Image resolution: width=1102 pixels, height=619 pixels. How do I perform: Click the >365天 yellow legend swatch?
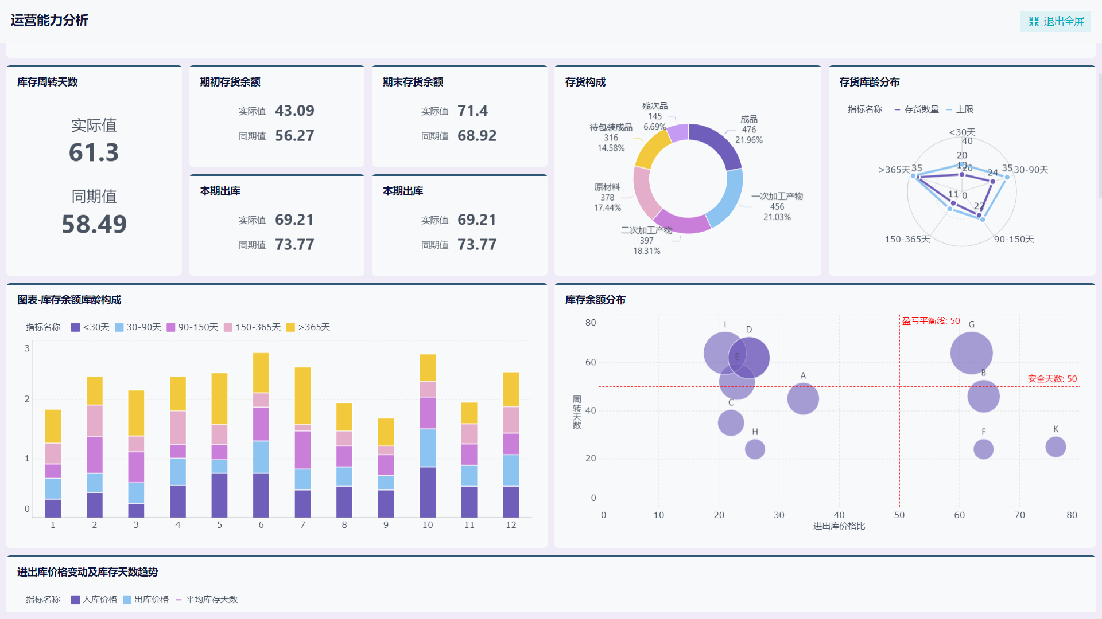(290, 327)
